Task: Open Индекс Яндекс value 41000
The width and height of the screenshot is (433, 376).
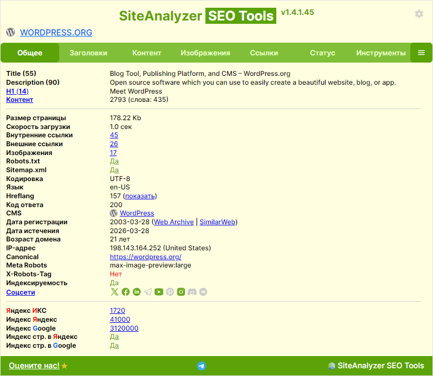Action: 120,320
